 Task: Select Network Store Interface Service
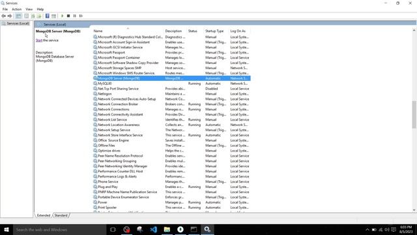coord(120,135)
